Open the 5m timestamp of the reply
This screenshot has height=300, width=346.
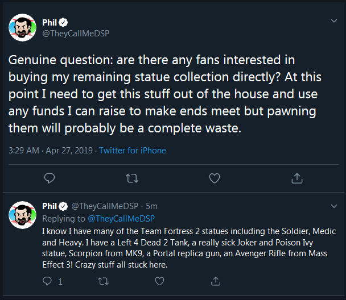tap(151, 206)
